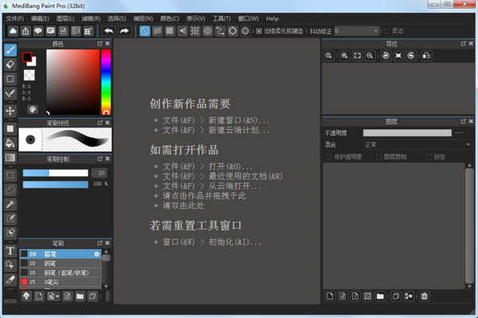Viewport: 478px width, 318px height.
Task: Click fit-to-window icon in navigator
Action: [357, 56]
